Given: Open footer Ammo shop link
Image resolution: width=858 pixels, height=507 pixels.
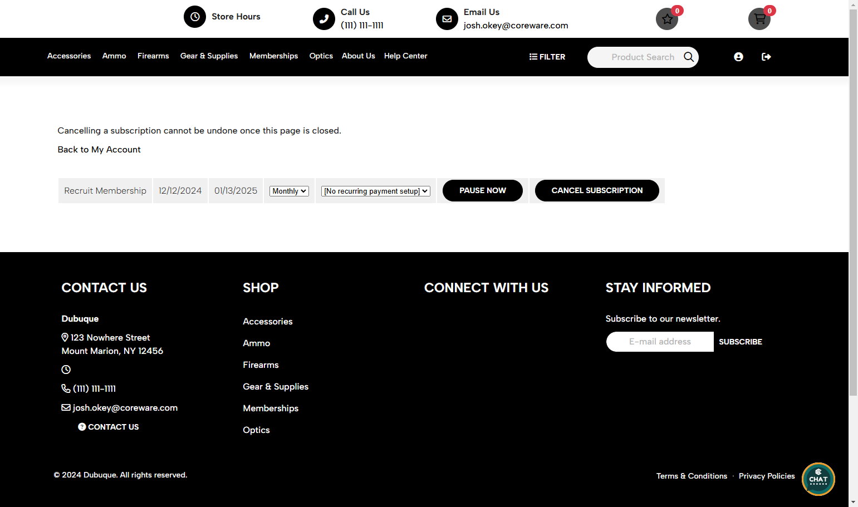Looking at the screenshot, I should click(257, 343).
